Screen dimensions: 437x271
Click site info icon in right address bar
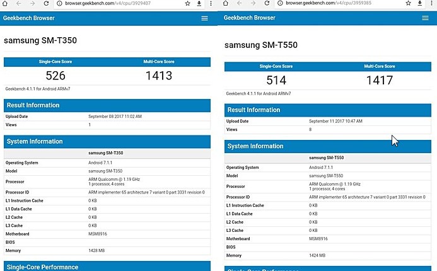280,3
